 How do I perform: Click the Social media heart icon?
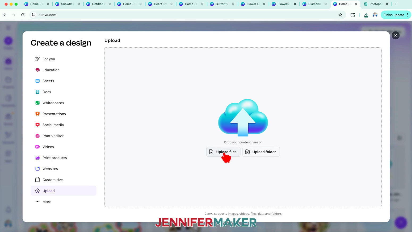[37, 125]
